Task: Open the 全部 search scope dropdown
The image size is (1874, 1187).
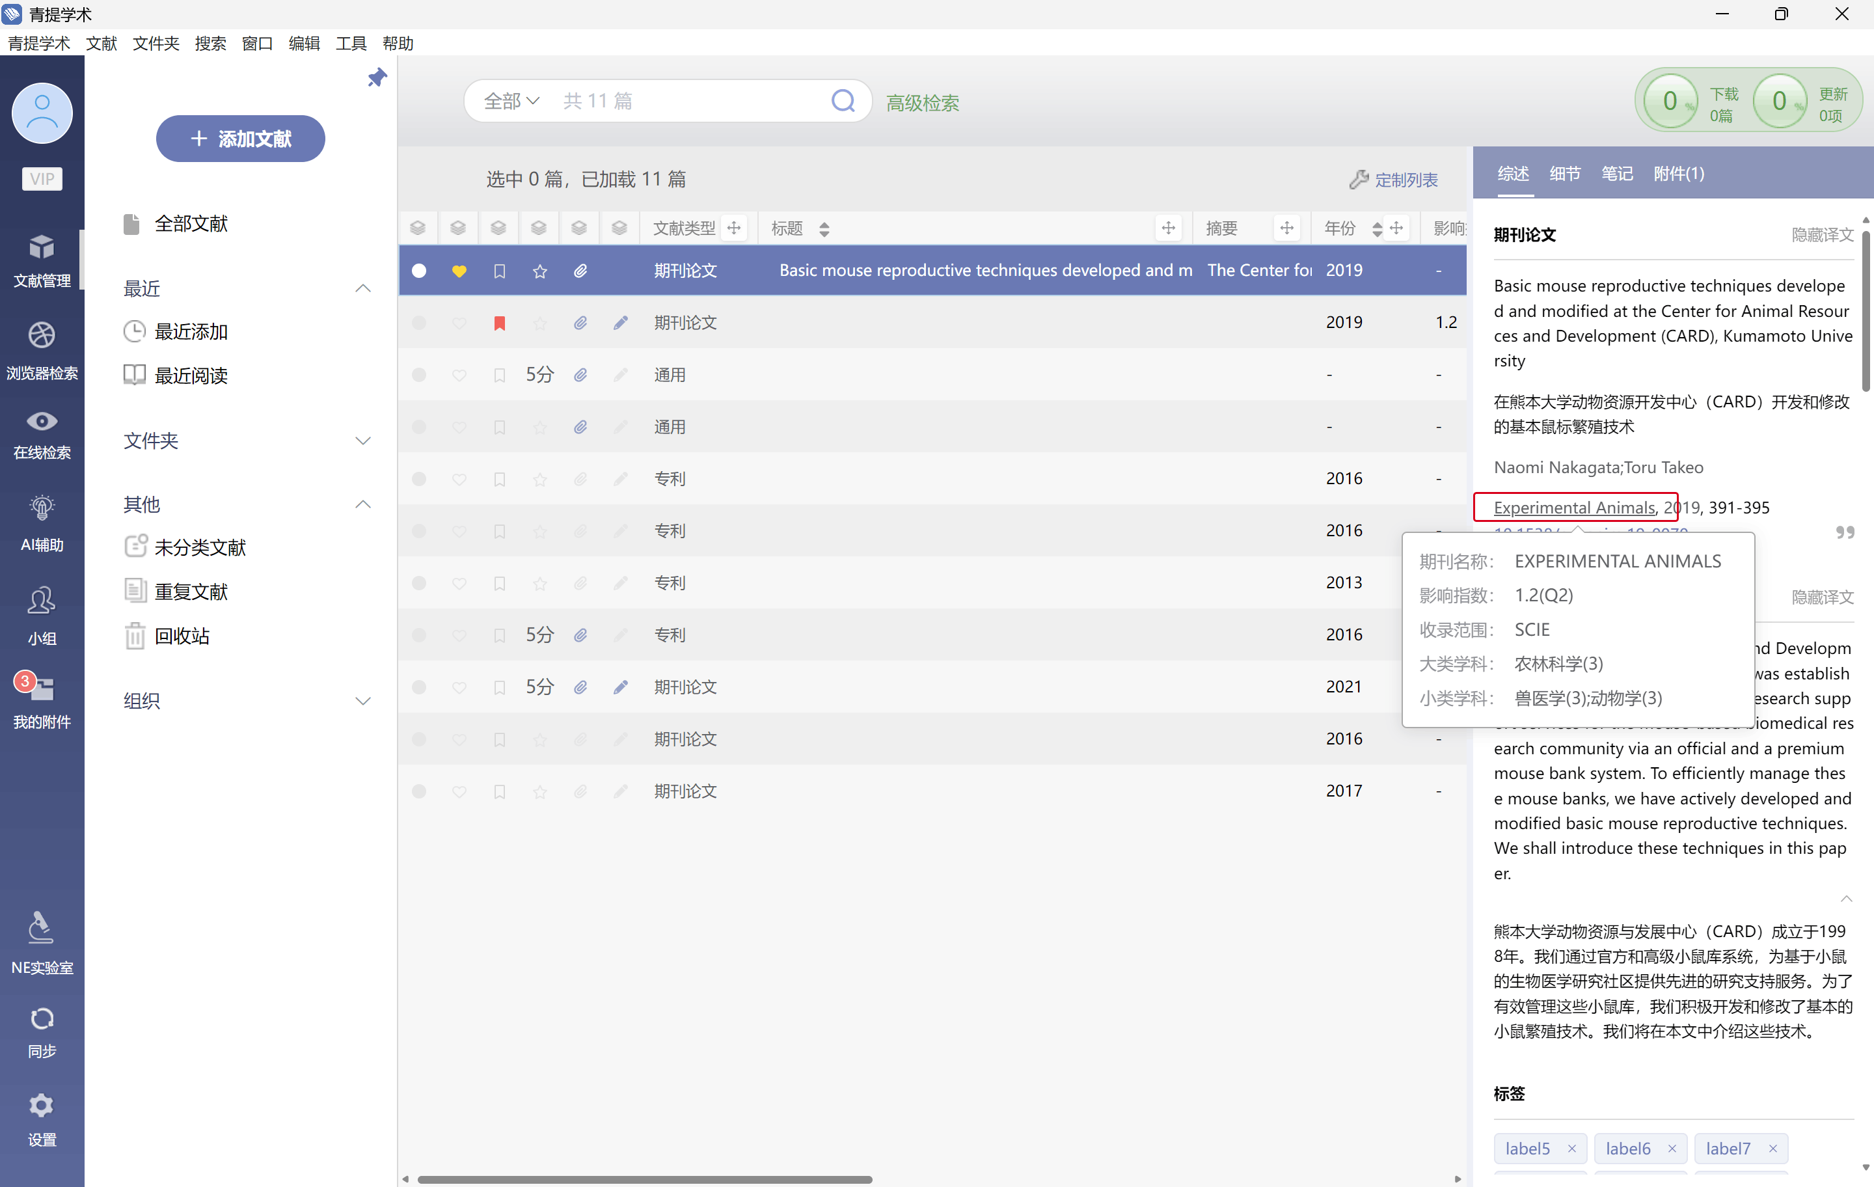Action: coord(511,101)
